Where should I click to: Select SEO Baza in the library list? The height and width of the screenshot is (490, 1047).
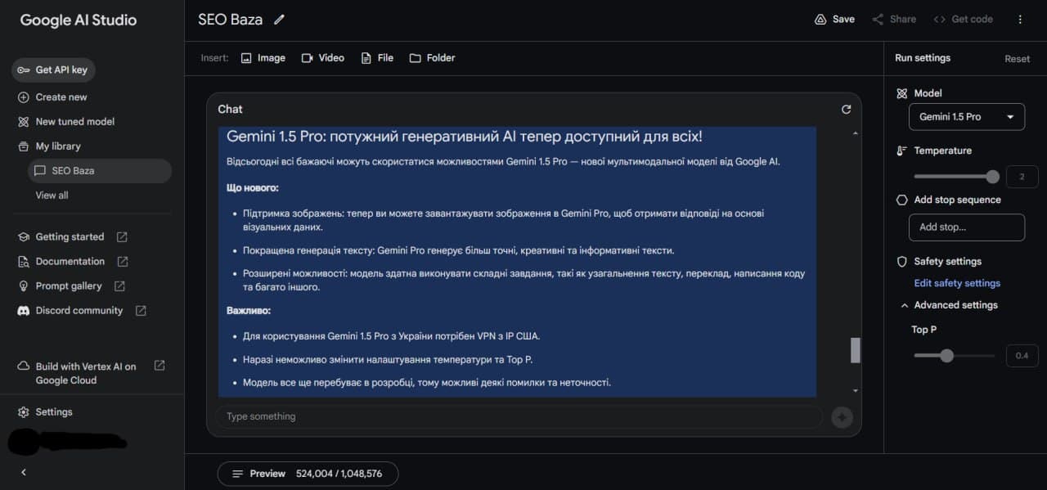click(x=99, y=171)
